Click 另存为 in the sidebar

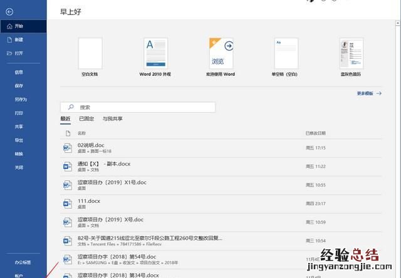pos(21,100)
